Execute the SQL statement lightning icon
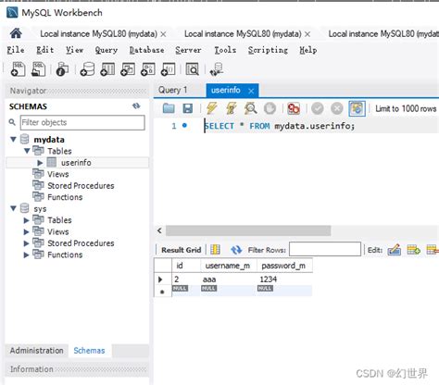The height and width of the screenshot is (385, 439). 211,108
